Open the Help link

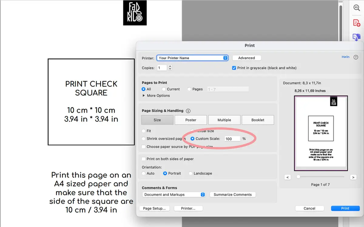(345, 57)
